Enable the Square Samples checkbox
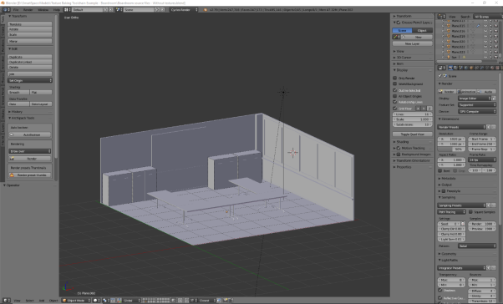Viewport: 503px width, 304px height. (470, 211)
